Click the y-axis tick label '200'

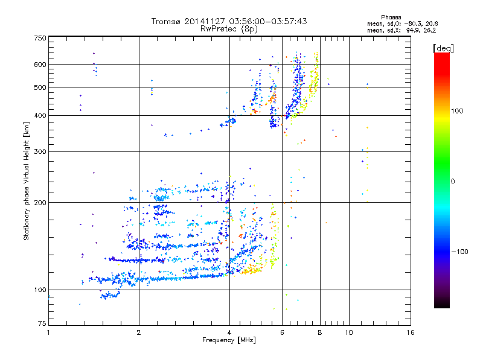point(40,203)
